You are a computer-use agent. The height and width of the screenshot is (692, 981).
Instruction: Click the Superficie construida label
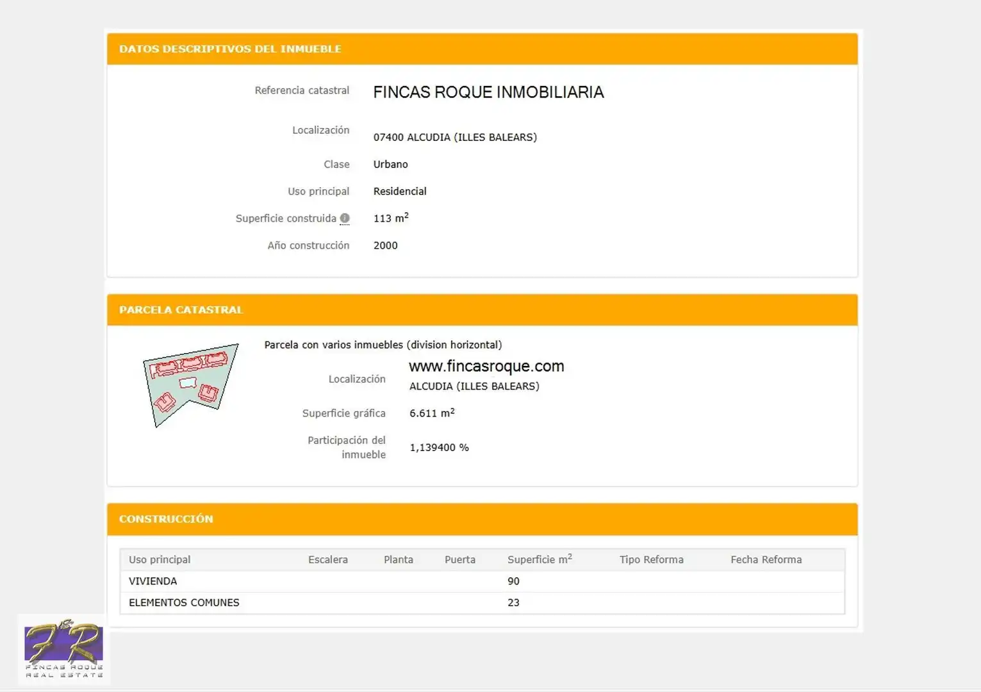(x=286, y=218)
